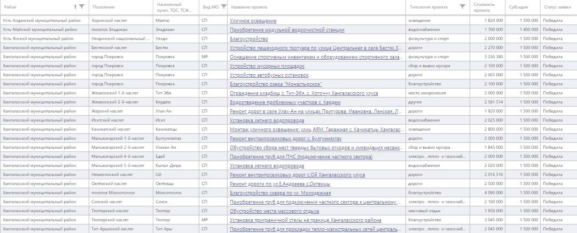Sort by the Название проекта column header
This screenshot has width=577, height=233.
pyautogui.click(x=249, y=7)
